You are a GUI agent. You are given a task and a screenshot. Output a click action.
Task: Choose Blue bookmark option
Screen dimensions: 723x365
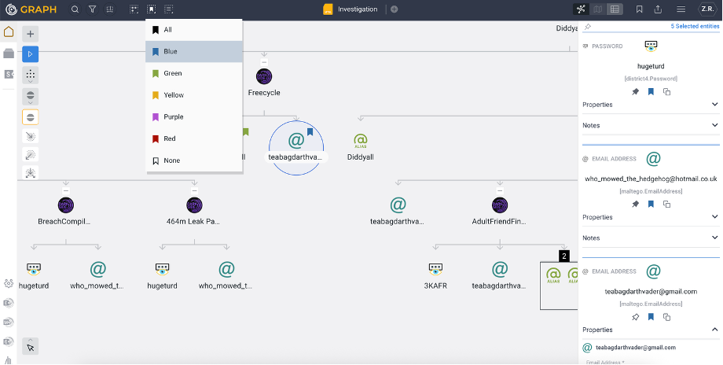[x=194, y=52]
